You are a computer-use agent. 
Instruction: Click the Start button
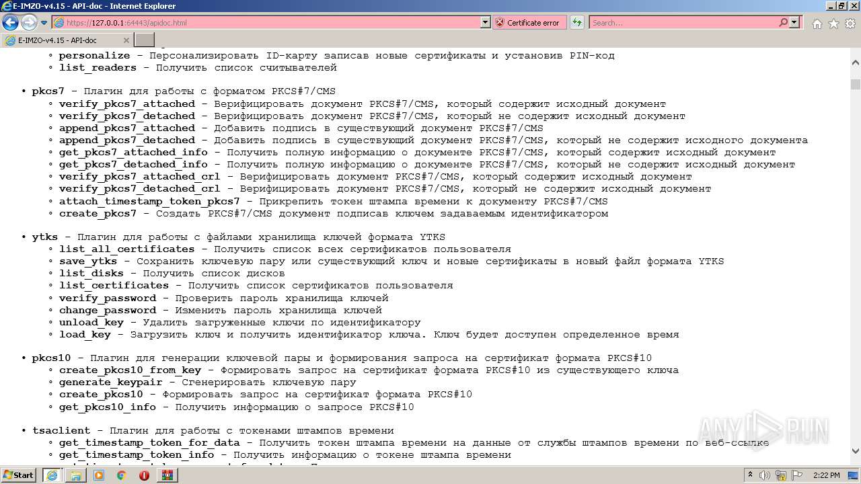pyautogui.click(x=19, y=475)
